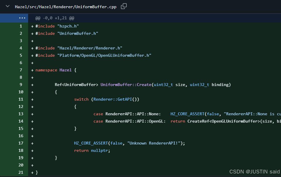
Task: Click the "hzpch.h" include string
Action: pos(68,26)
